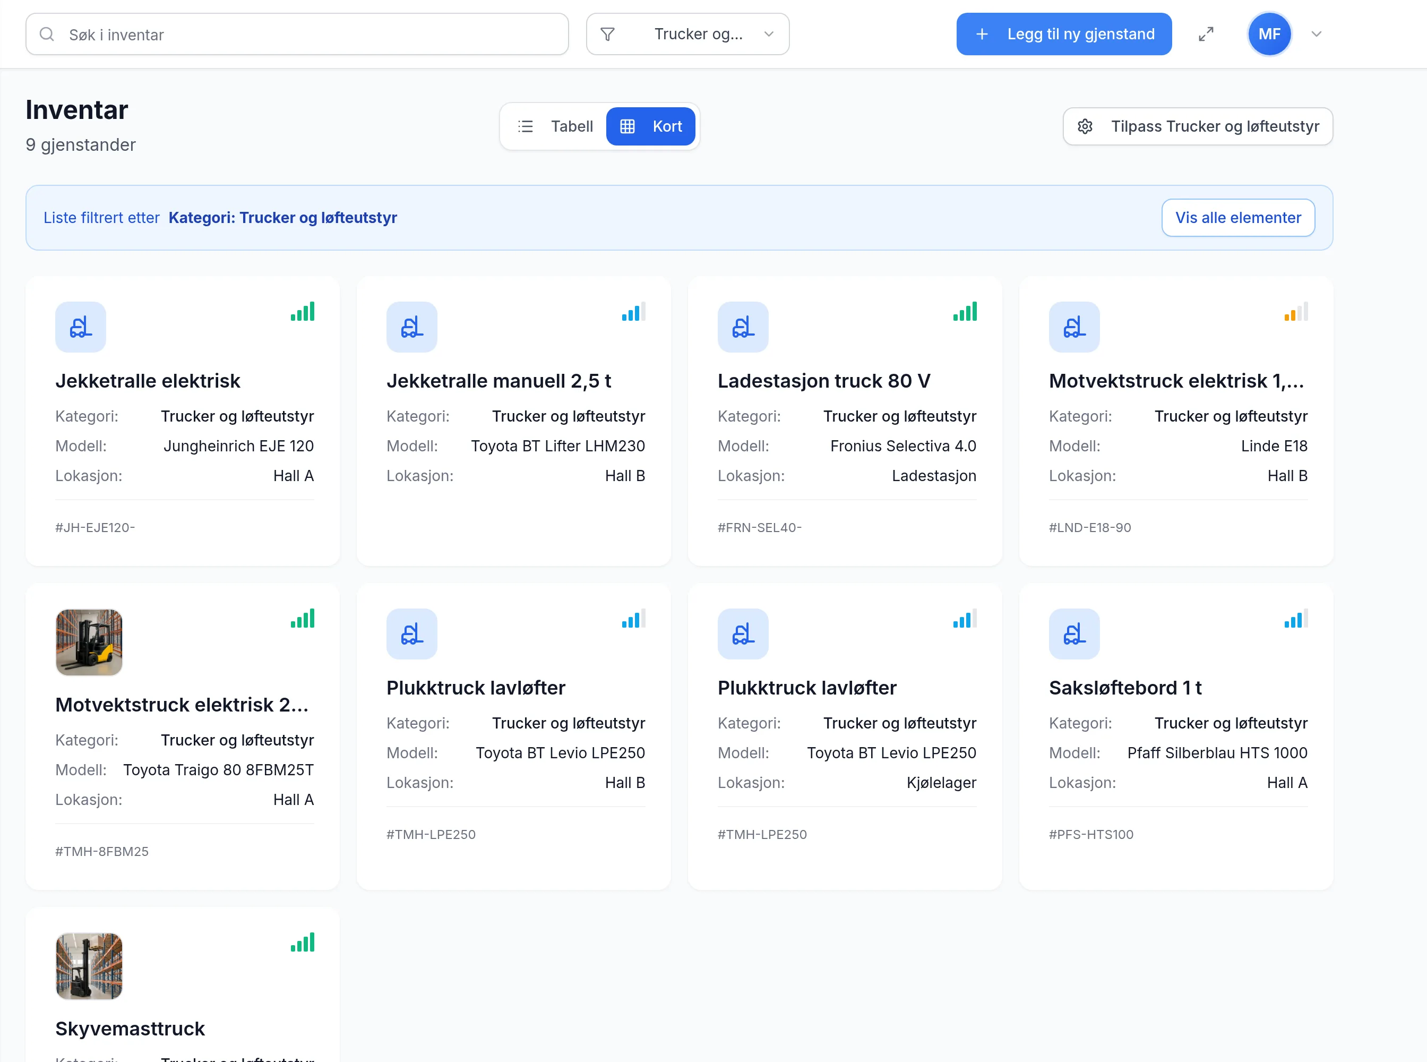Click model text Fronius Selectiva 4.0
The height and width of the screenshot is (1062, 1427).
903,446
